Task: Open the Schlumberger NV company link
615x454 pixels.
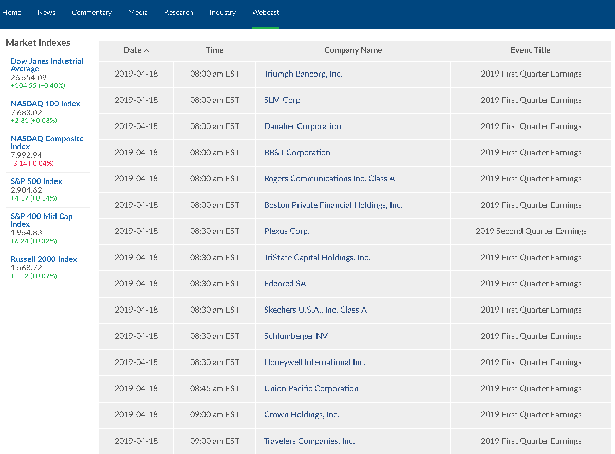Action: pos(296,336)
